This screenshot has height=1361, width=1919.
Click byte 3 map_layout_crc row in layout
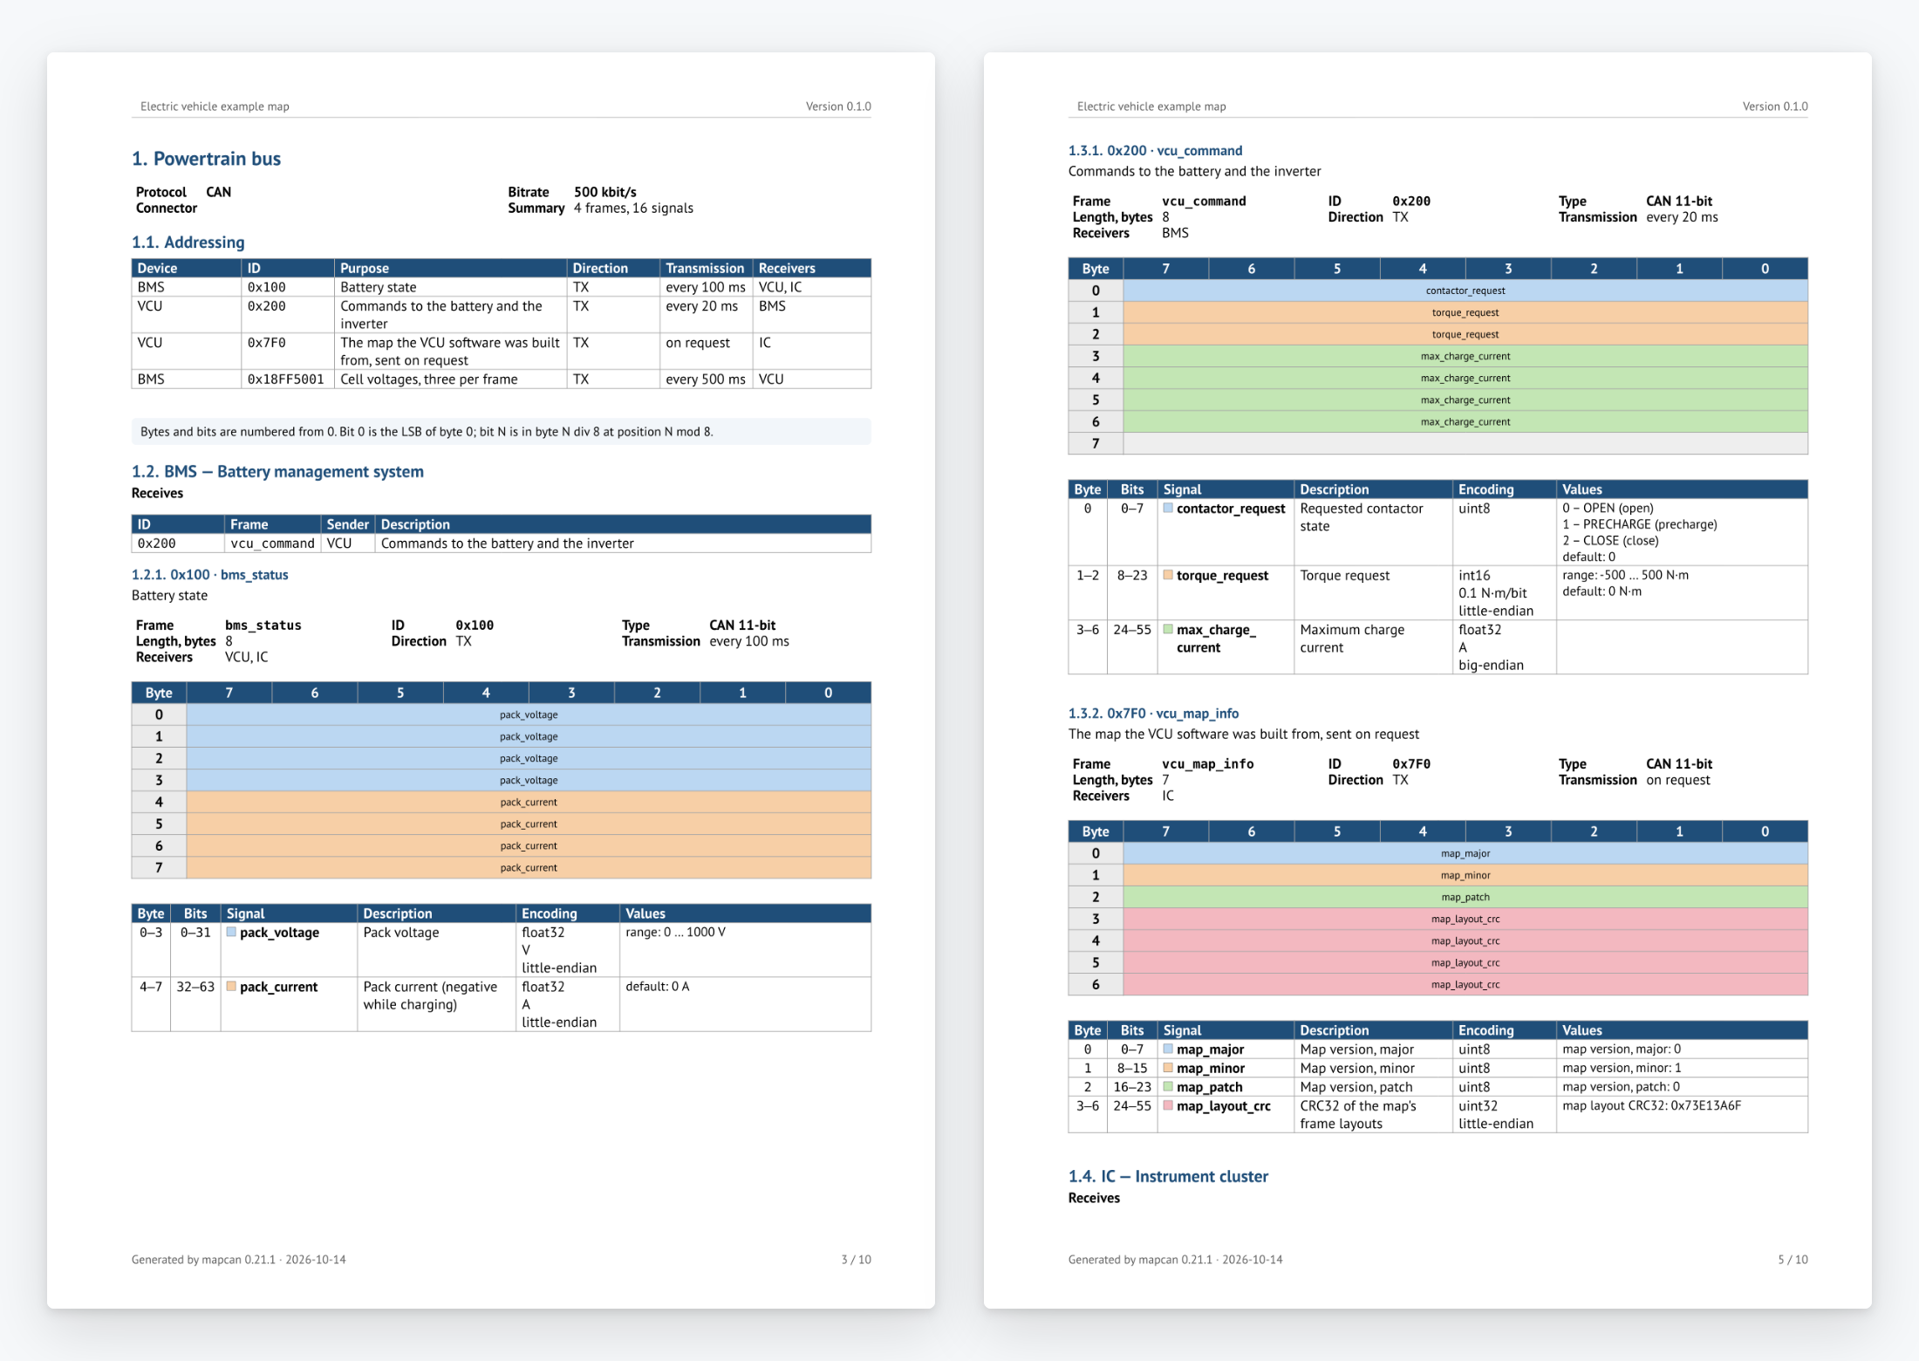tap(1465, 919)
